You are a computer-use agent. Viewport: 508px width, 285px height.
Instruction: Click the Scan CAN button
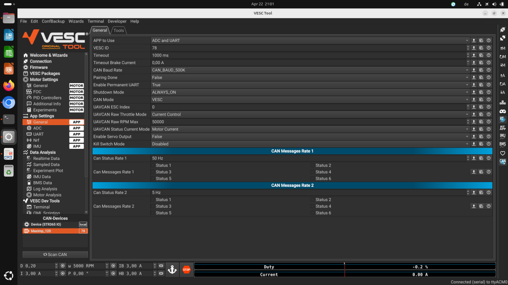point(55,254)
